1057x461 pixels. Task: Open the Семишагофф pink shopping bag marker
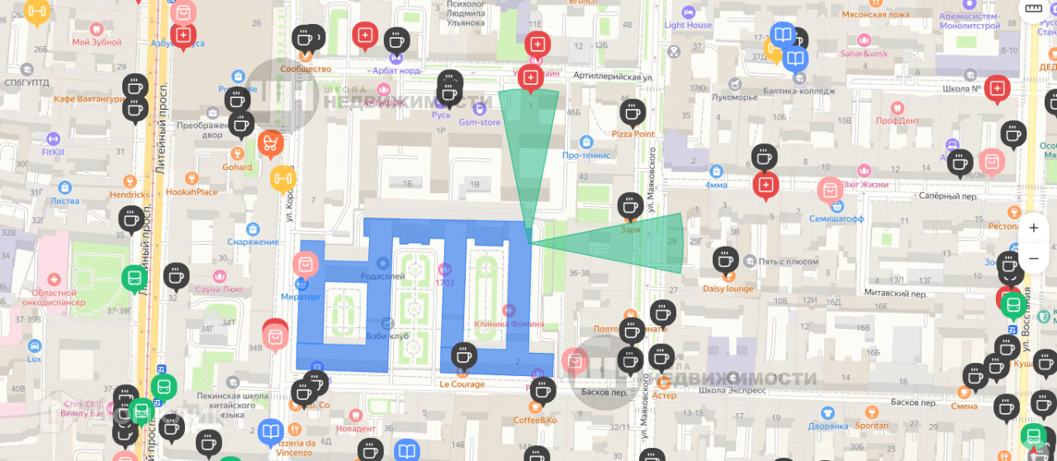pos(830,191)
